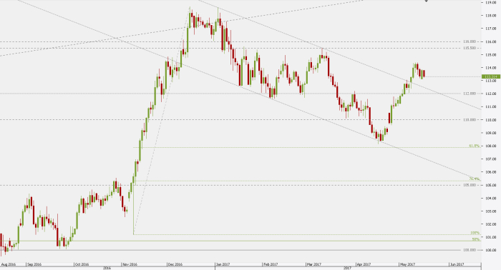Click Apr 2017 on the time axis
The image size is (501, 270).
[x=364, y=264]
